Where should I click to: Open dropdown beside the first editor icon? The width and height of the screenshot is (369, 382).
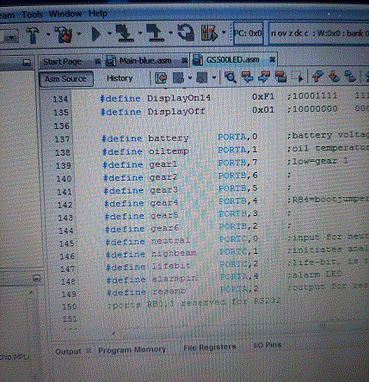(190, 77)
